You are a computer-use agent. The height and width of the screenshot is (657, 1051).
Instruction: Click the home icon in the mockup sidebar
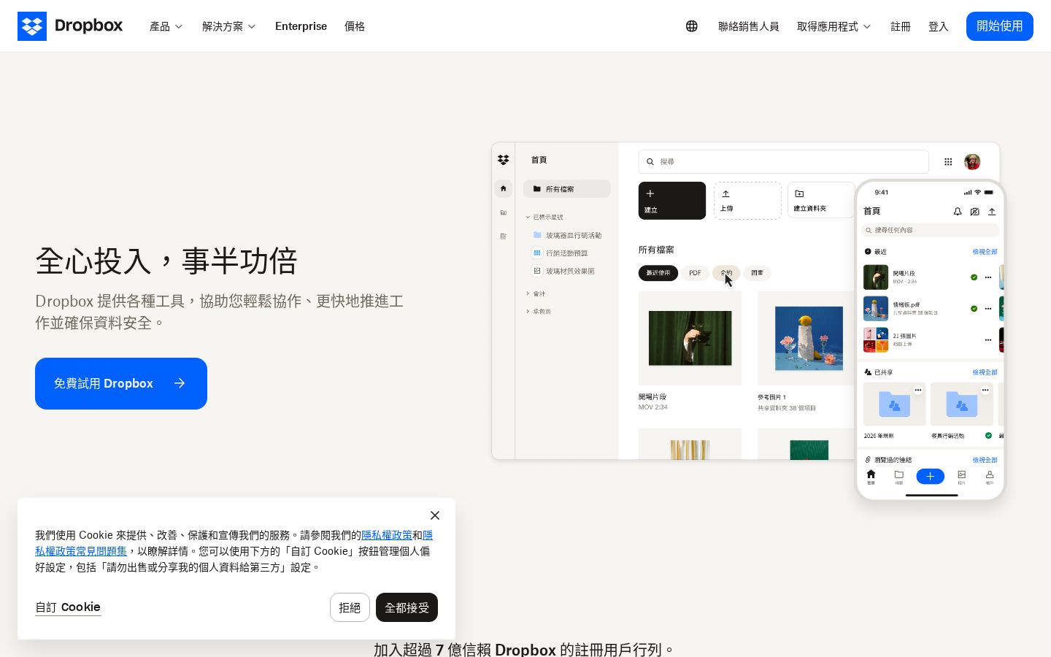coord(504,188)
